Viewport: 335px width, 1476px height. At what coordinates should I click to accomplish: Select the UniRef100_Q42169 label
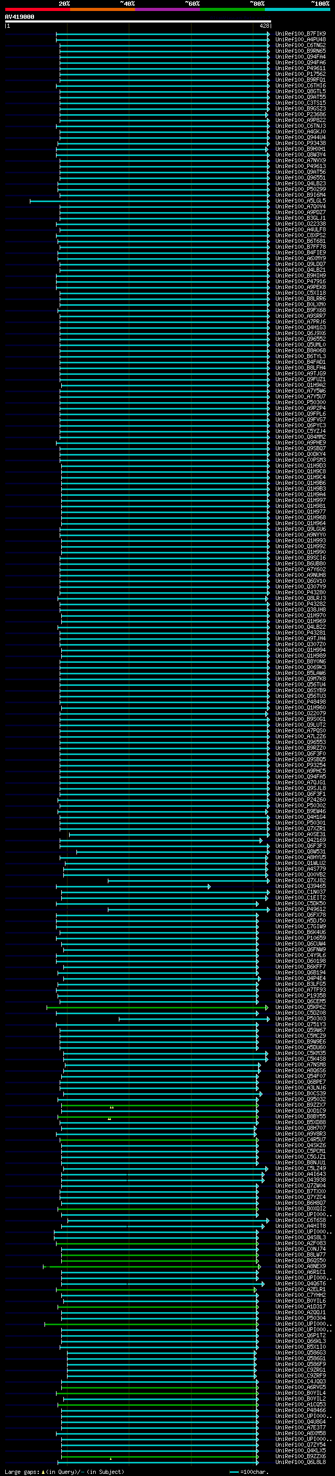coord(300,840)
